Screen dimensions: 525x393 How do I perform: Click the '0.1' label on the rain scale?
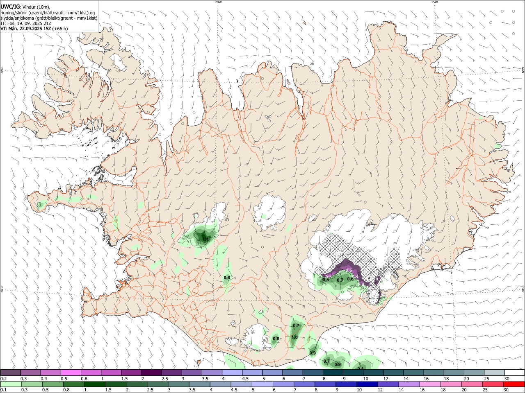click(x=3, y=390)
